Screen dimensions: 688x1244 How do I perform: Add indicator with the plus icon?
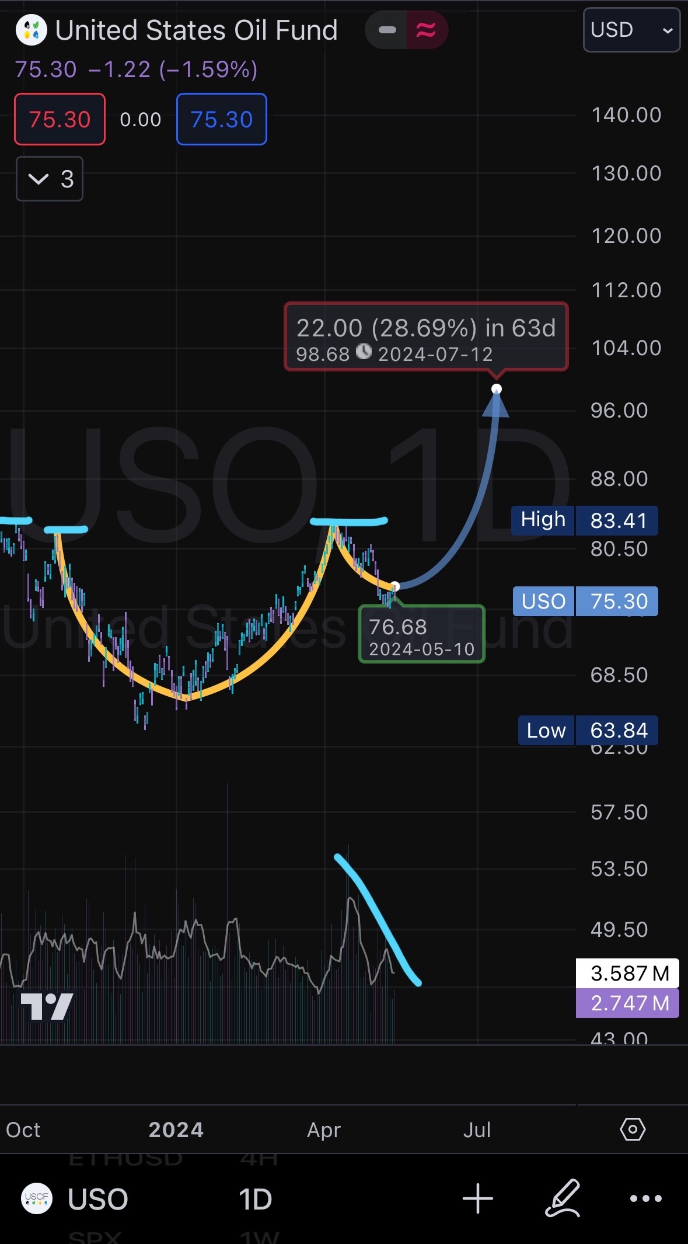[x=478, y=1198]
